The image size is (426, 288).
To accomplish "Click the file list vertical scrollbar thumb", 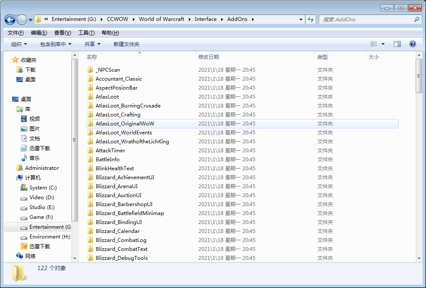I will (419, 76).
